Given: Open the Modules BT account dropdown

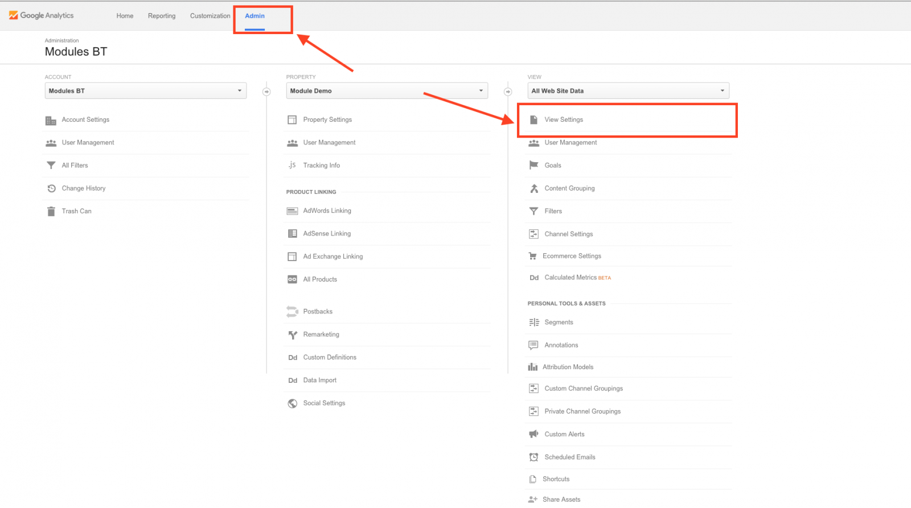Looking at the screenshot, I should pyautogui.click(x=146, y=91).
